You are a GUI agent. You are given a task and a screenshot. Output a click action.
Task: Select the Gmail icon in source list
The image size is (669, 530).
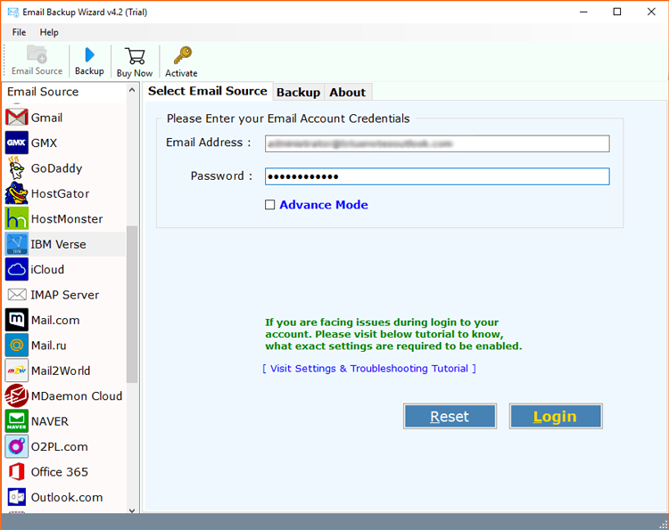pyautogui.click(x=17, y=118)
